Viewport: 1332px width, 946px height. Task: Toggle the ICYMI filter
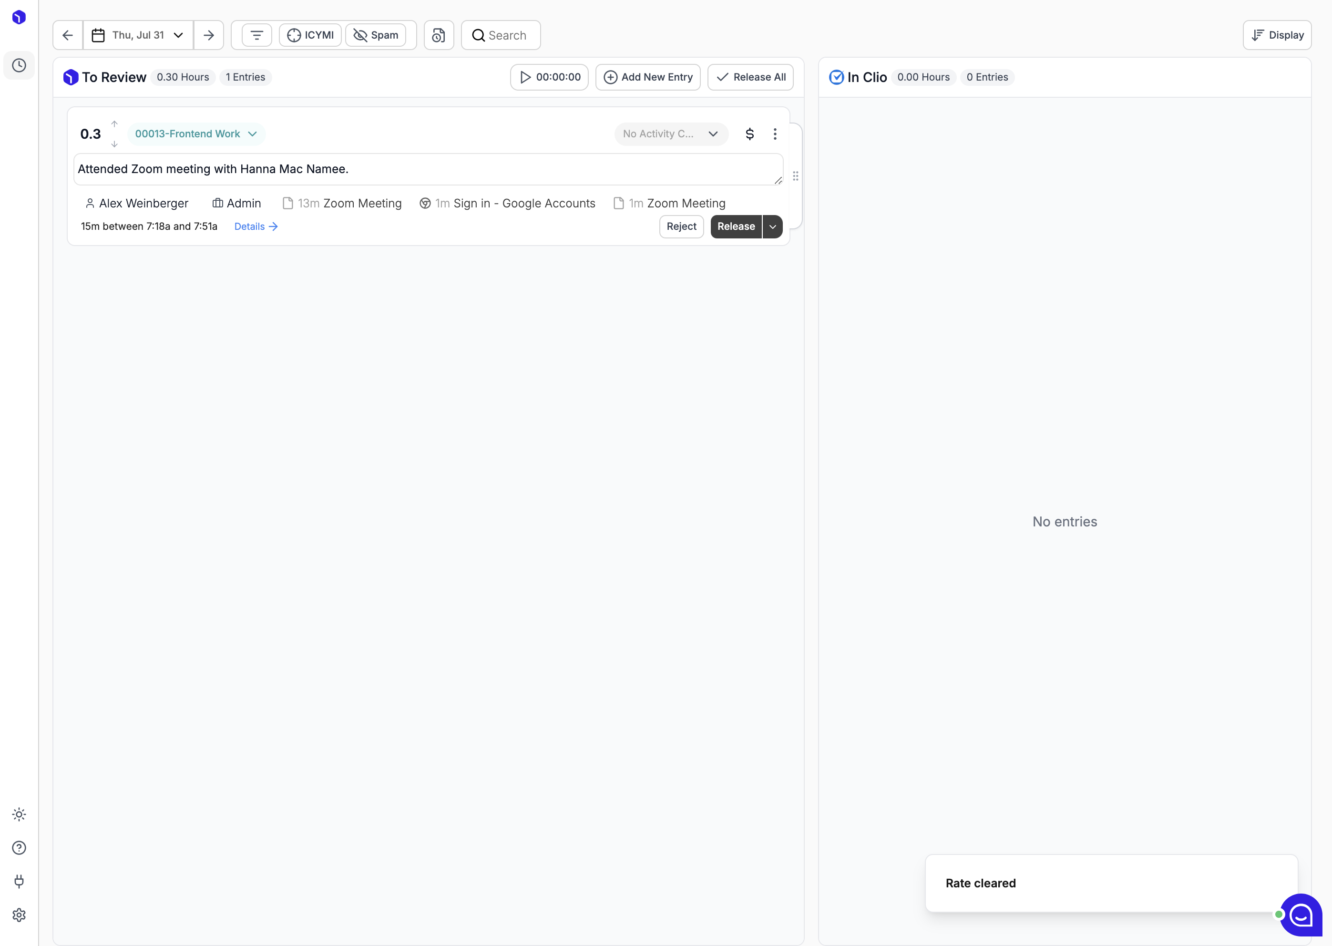[x=310, y=35]
